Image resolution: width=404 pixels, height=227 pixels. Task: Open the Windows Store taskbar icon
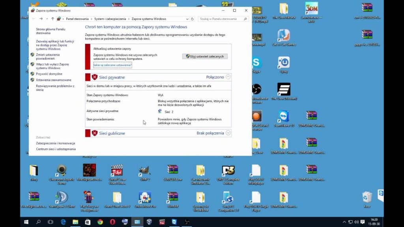coord(88,222)
